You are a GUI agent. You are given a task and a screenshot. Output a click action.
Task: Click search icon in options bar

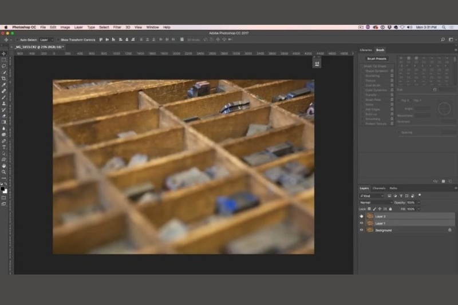click(443, 39)
